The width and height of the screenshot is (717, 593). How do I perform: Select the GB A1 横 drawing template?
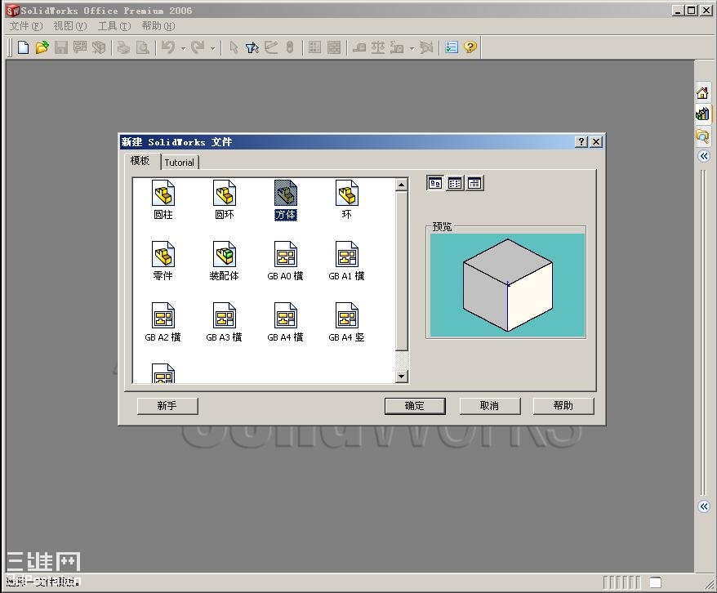pyautogui.click(x=346, y=261)
